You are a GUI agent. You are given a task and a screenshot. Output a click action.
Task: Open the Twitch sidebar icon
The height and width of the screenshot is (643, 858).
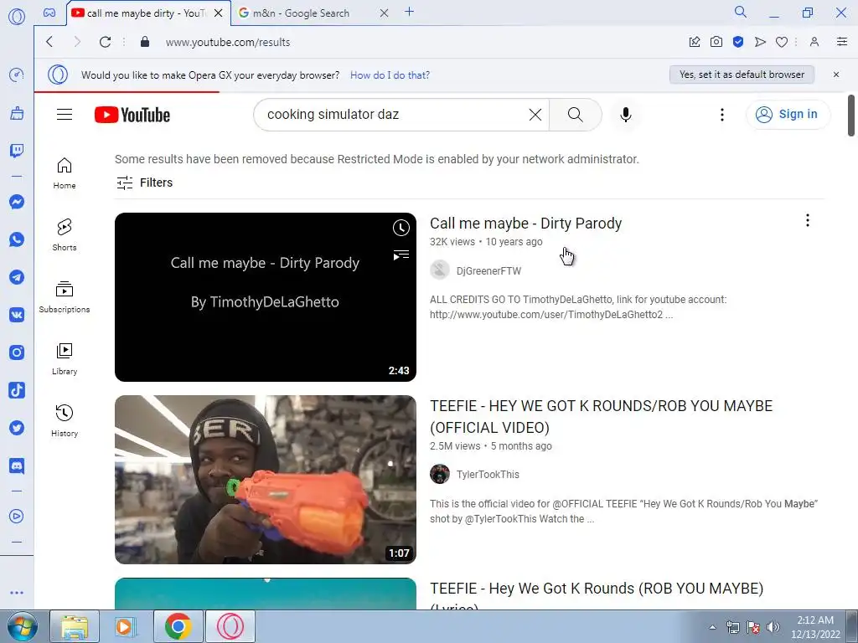click(x=17, y=151)
